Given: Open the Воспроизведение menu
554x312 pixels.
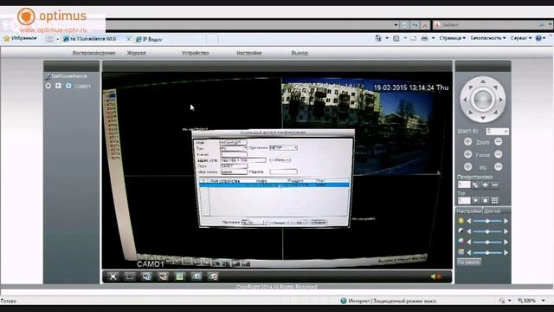Looking at the screenshot, I should [93, 53].
